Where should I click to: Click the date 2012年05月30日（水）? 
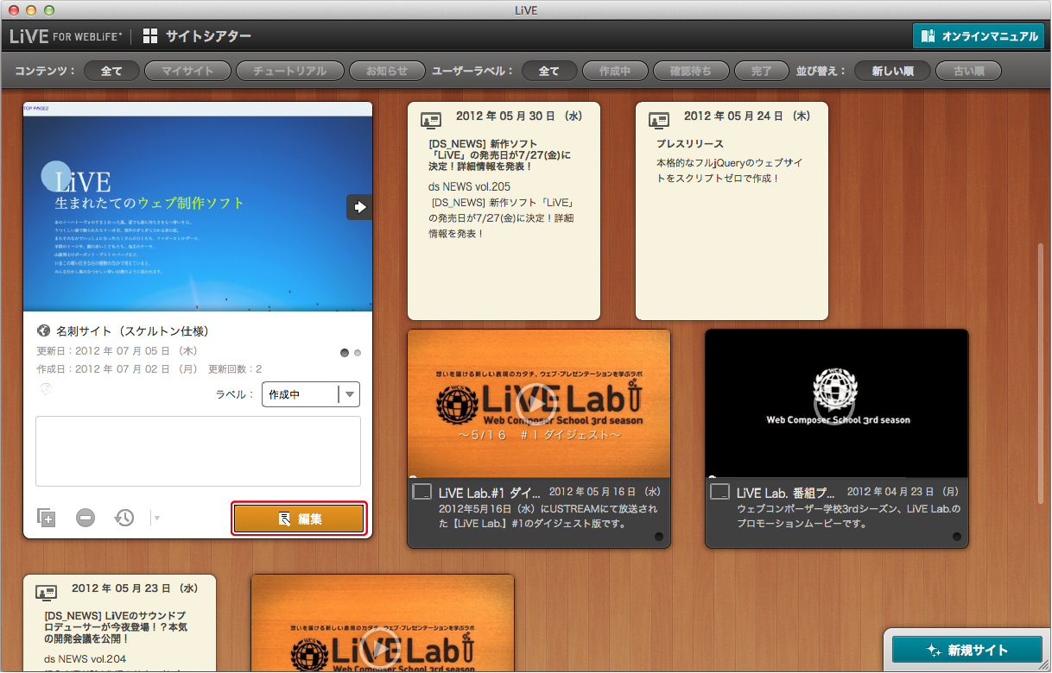coord(521,116)
